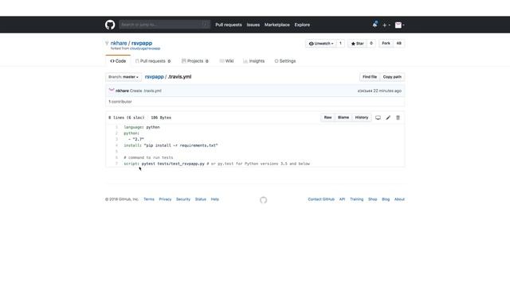Click line number 1 in the code
The image size is (510, 286).
116,127
